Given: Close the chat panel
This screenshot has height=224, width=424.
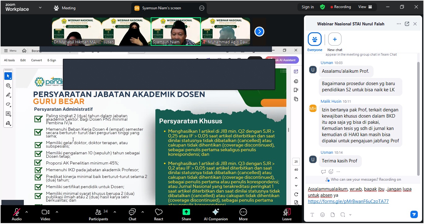Looking at the screenshot, I should (415, 24).
